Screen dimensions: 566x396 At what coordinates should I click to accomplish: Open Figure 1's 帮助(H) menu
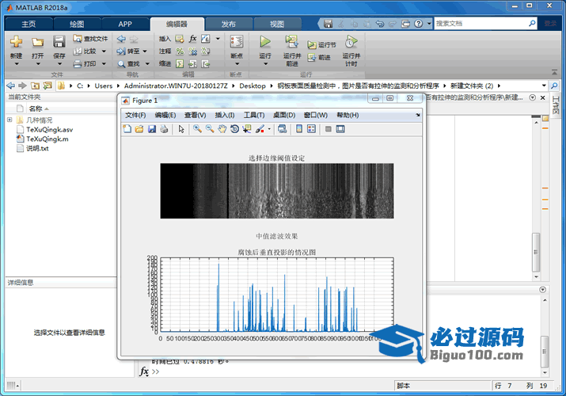coord(348,115)
